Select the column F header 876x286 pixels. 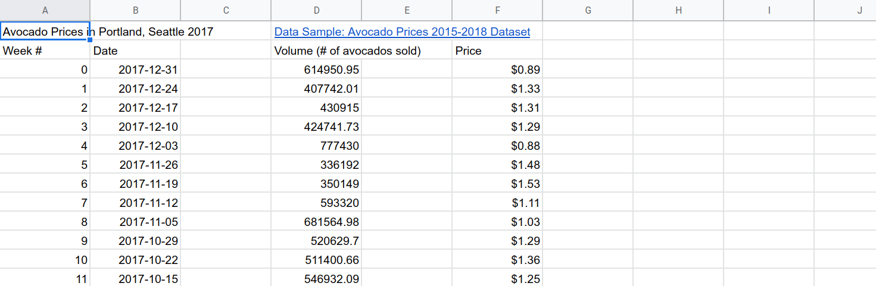(x=497, y=10)
